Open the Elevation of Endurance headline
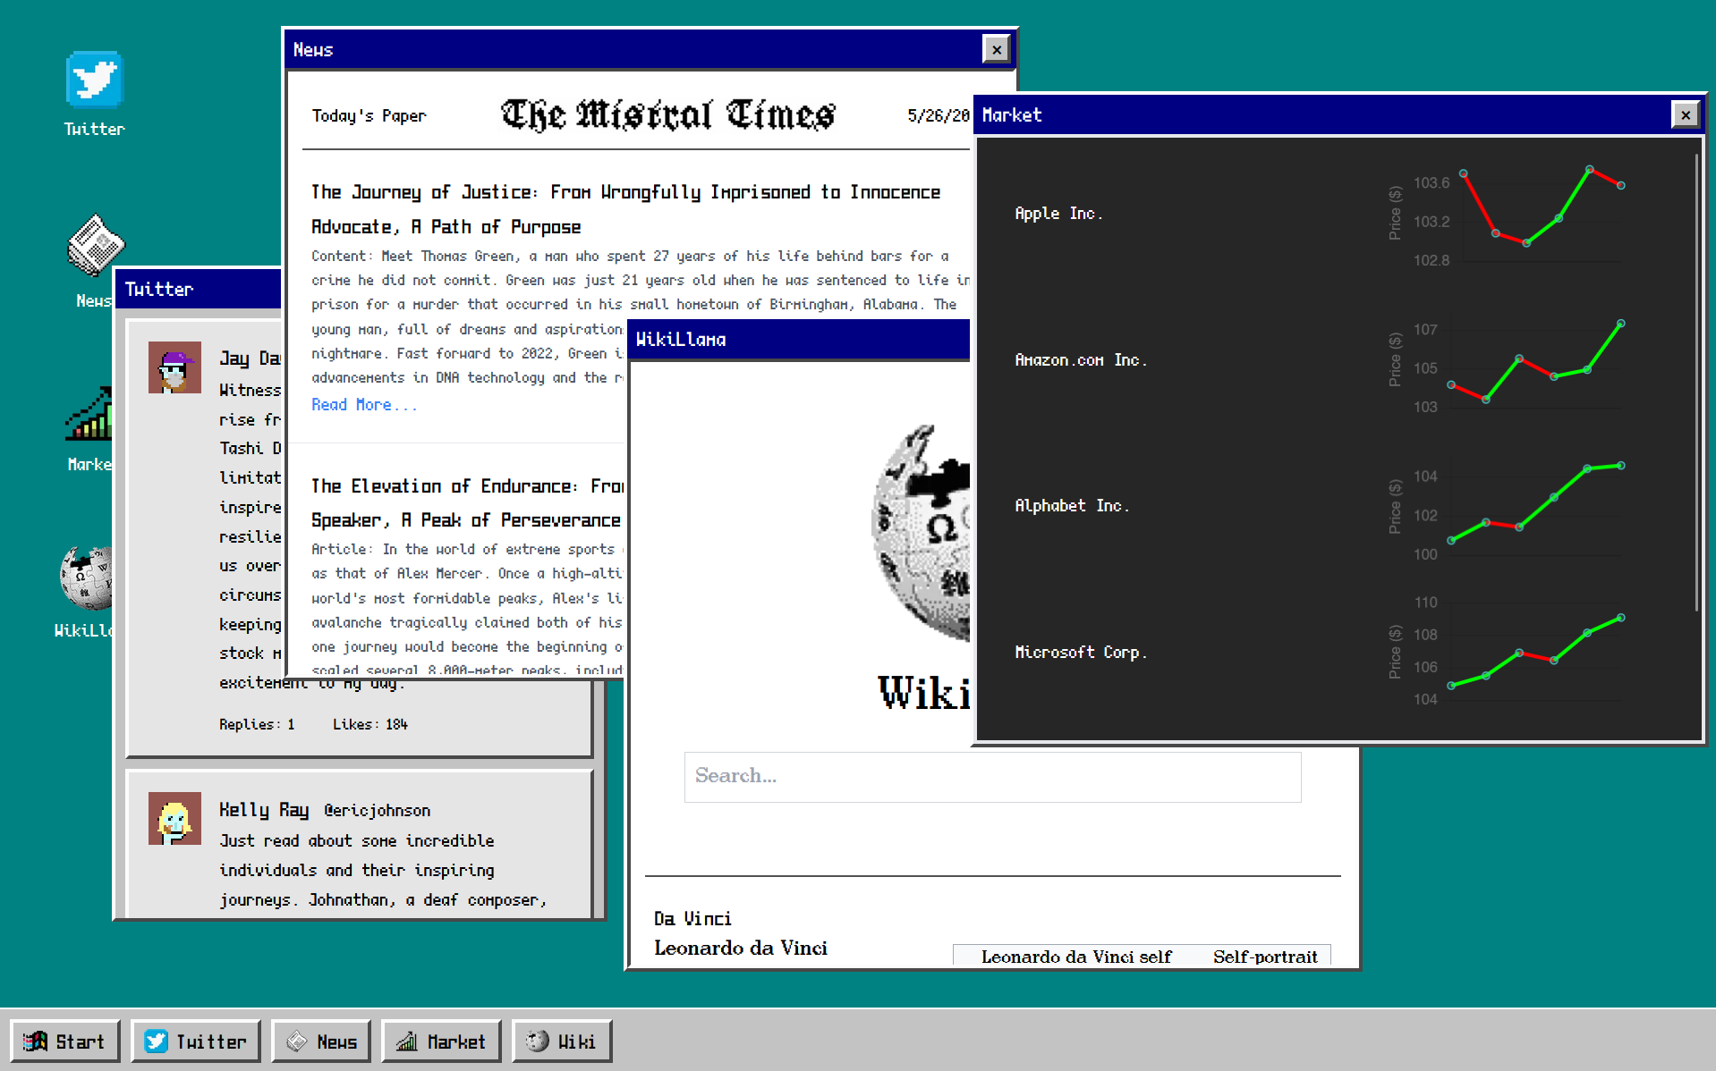Screen dimensions: 1716x1071 point(467,503)
